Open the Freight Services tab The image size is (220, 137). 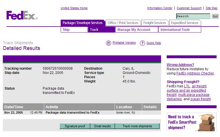coord(154,23)
